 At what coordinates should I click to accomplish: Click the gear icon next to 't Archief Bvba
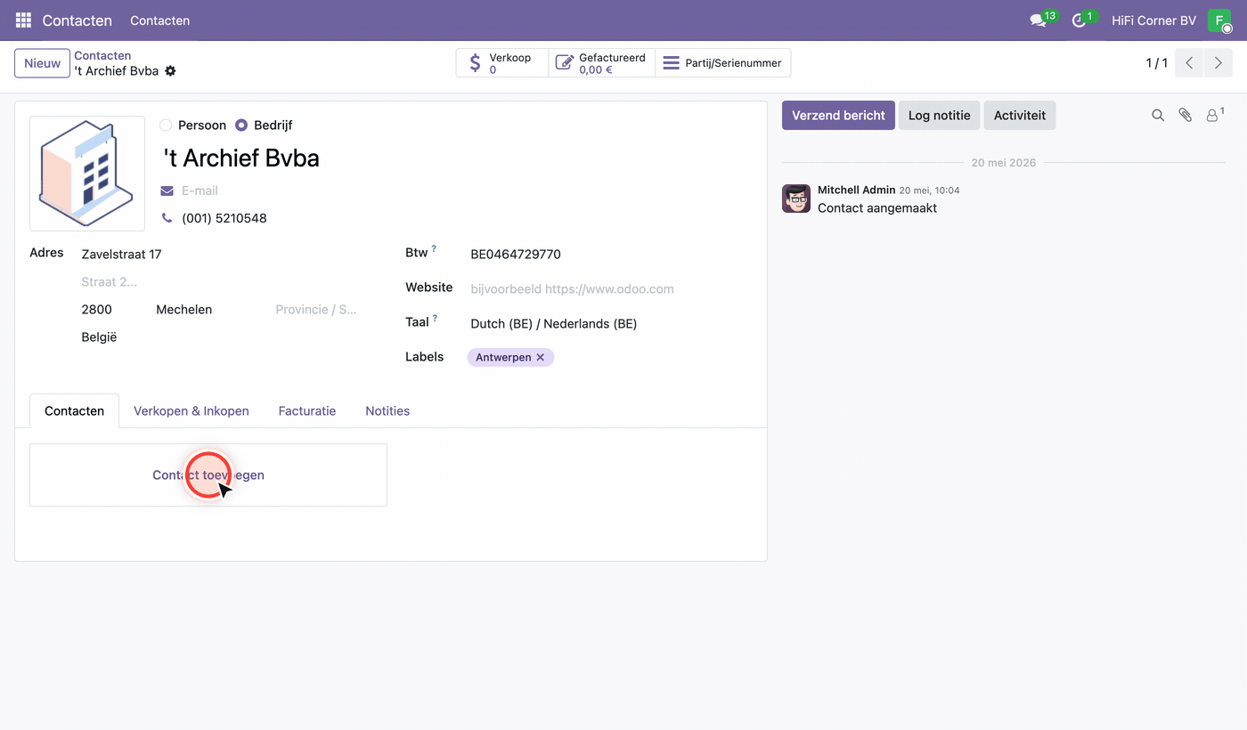pos(170,71)
